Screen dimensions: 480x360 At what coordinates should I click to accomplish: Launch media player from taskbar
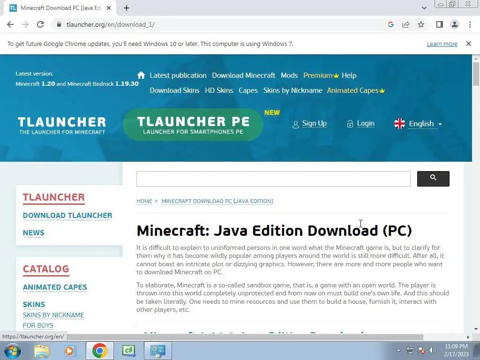(70, 351)
